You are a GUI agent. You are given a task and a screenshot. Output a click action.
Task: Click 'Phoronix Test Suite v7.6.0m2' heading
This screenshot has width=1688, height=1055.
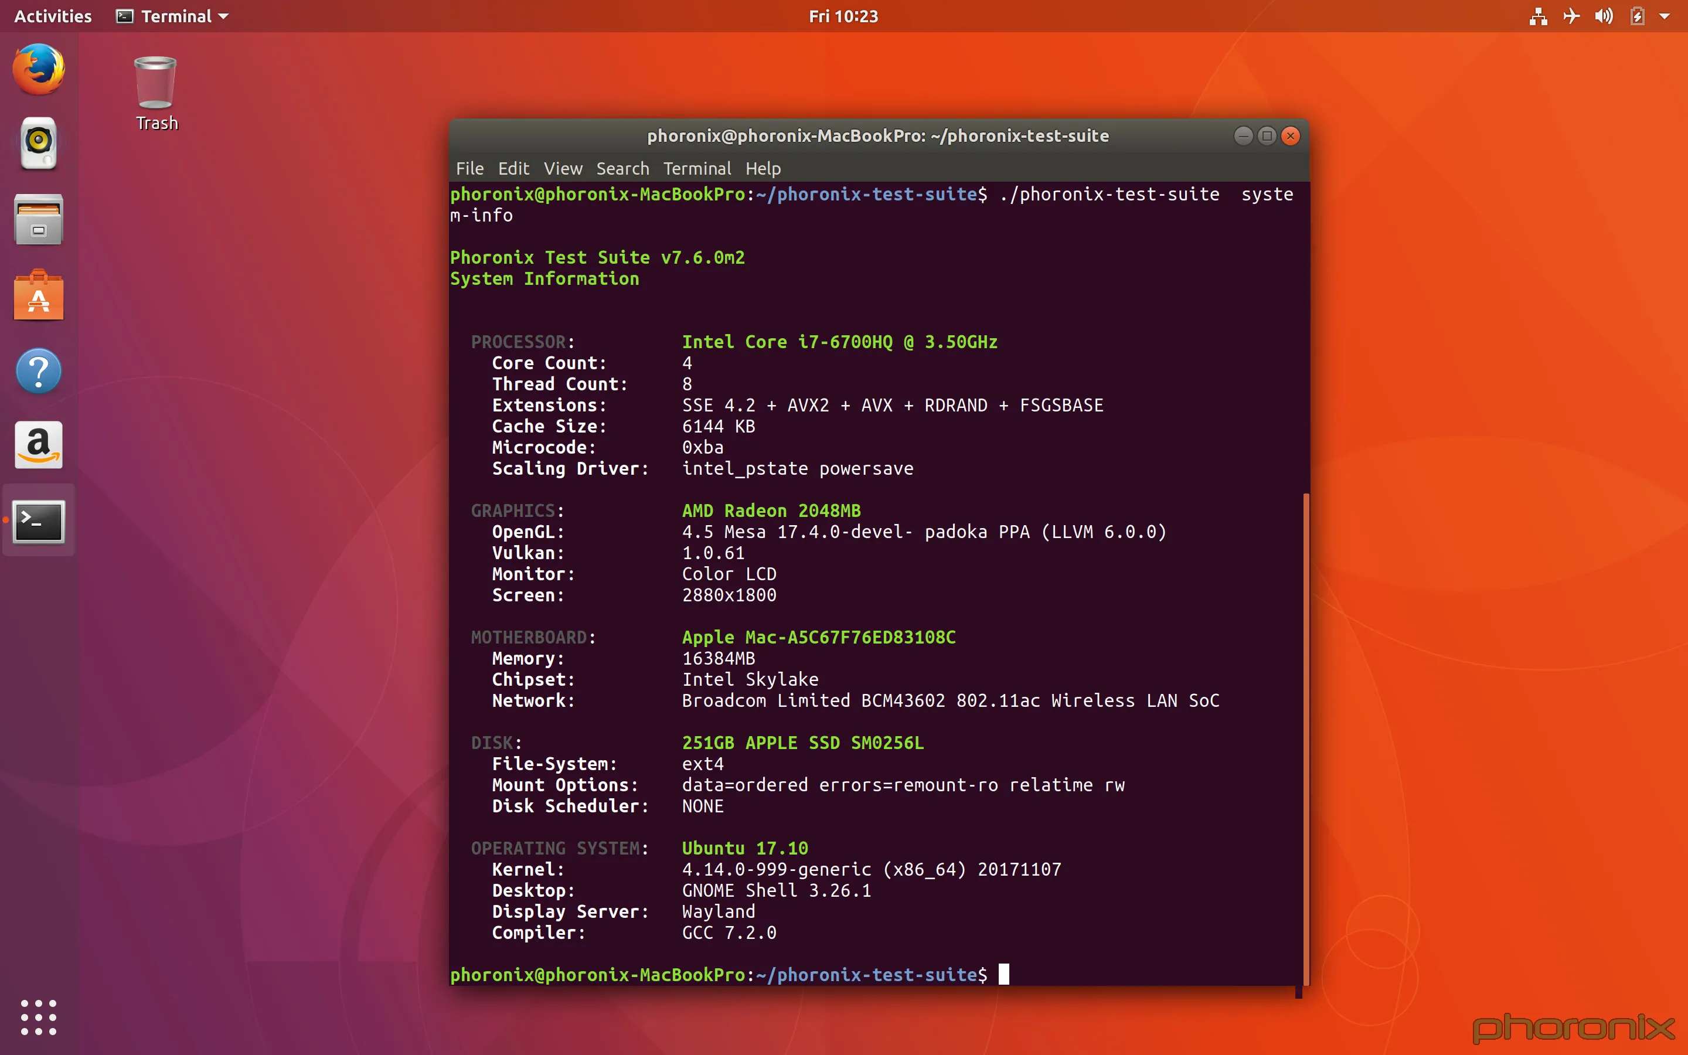597,257
